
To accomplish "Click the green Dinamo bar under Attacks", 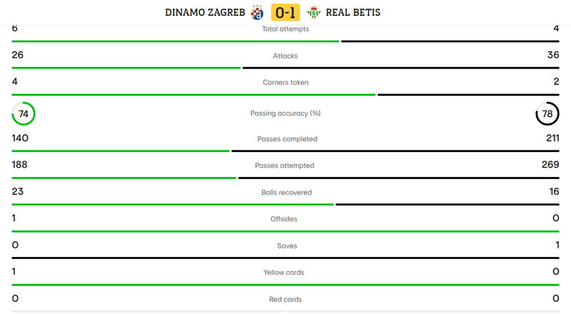I will click(126, 68).
